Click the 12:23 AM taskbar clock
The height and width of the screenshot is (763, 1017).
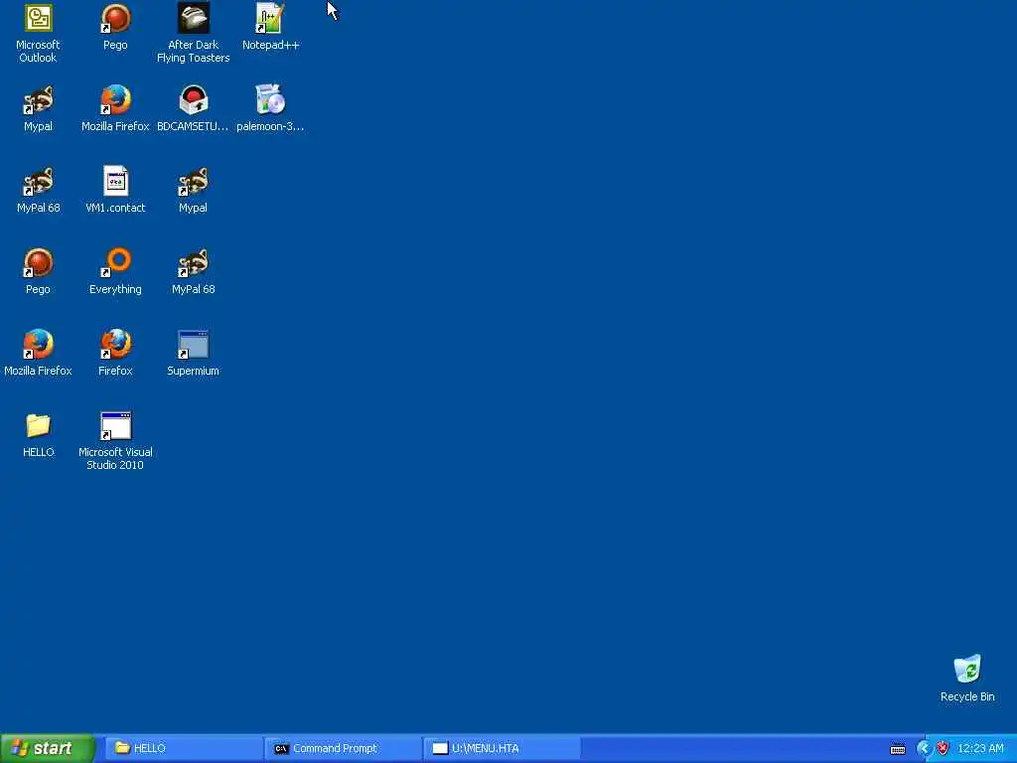tap(980, 748)
